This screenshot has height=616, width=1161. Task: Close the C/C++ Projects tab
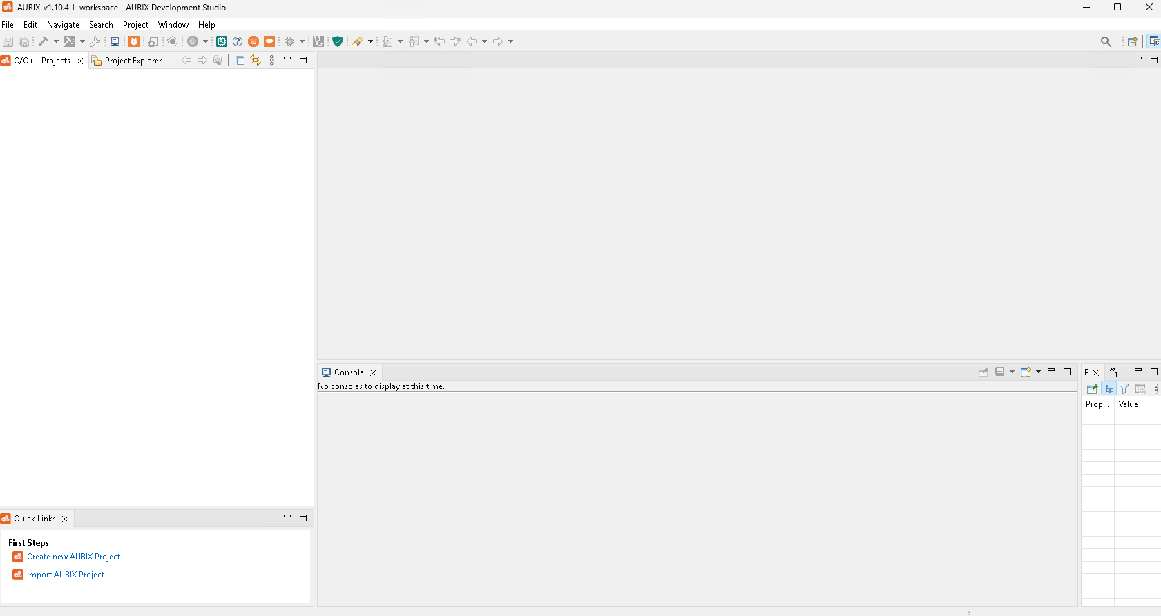[x=79, y=61]
